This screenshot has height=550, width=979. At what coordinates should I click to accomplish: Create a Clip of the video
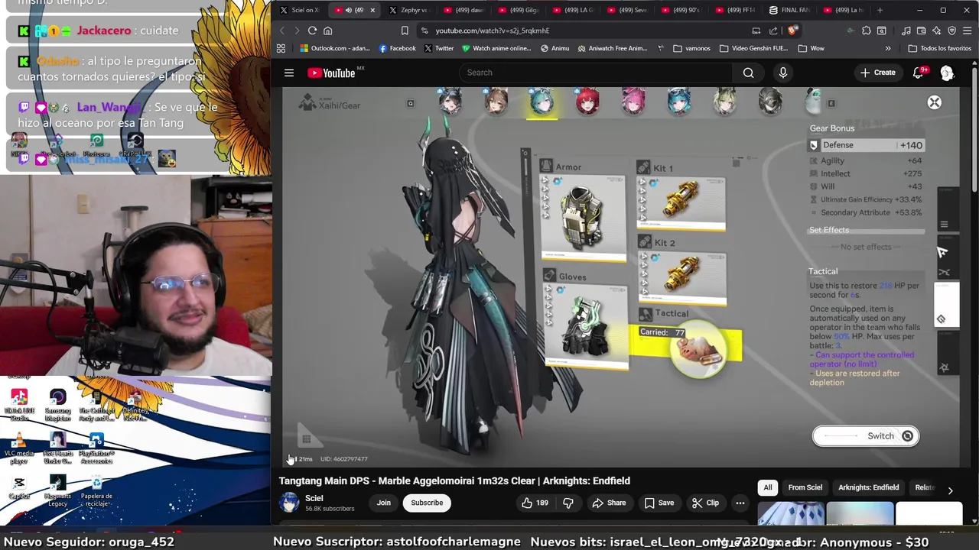tap(705, 503)
